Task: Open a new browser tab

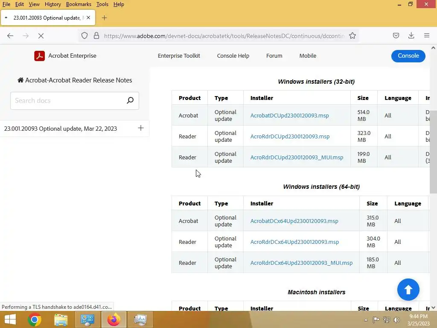Action: coord(104,18)
